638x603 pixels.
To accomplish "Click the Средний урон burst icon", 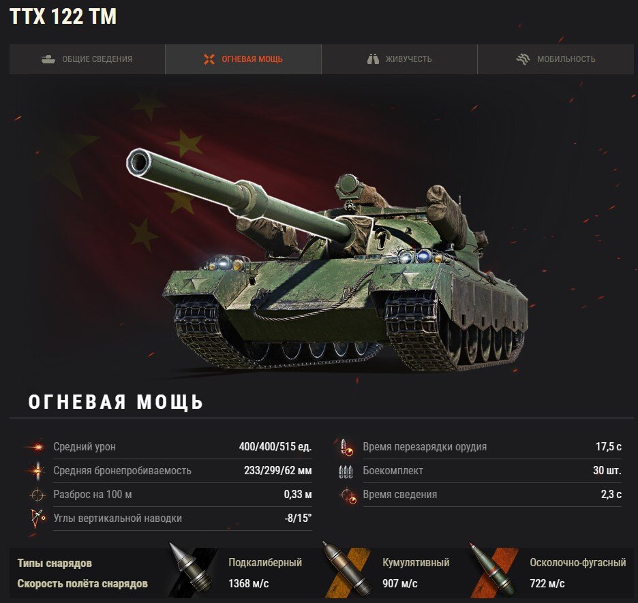I will click(37, 447).
